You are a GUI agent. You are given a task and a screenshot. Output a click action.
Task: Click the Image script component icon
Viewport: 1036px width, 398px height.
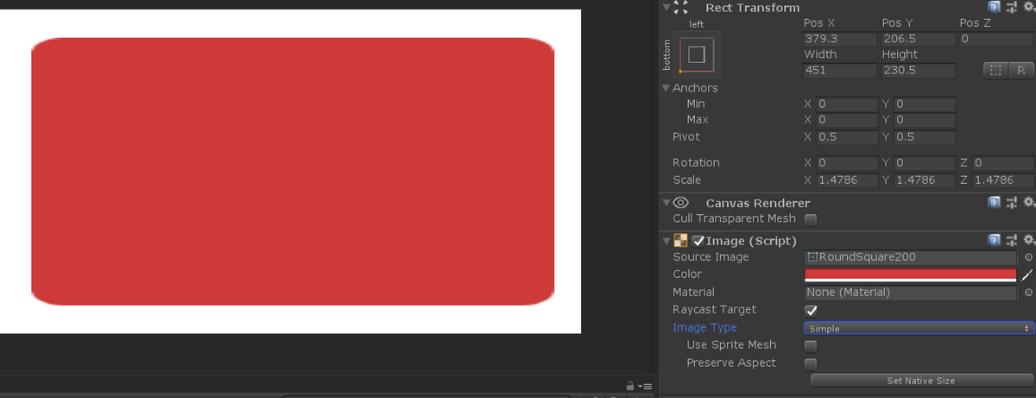click(680, 241)
